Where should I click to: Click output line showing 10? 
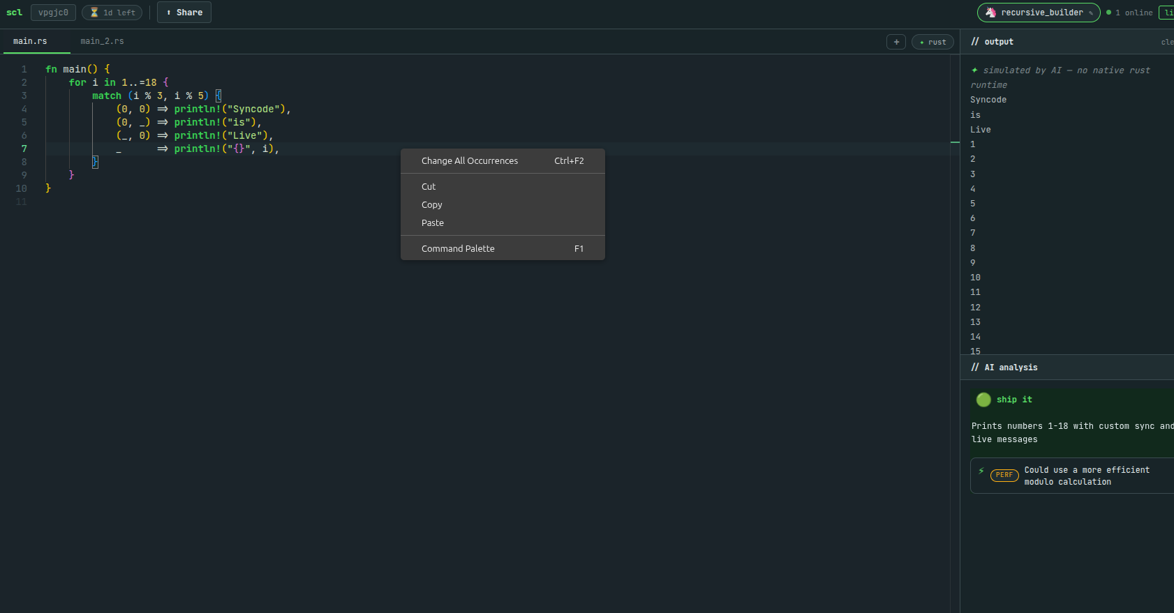point(975,278)
